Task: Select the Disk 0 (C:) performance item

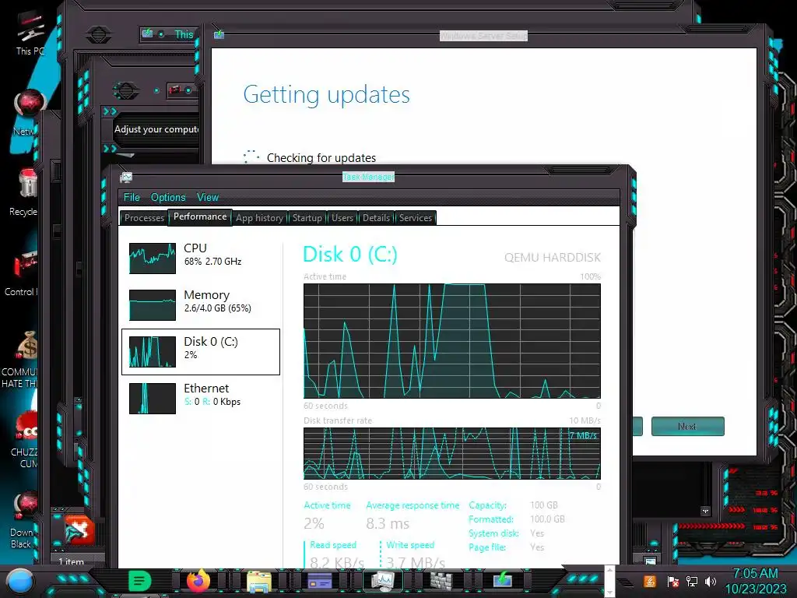Action: (201, 352)
